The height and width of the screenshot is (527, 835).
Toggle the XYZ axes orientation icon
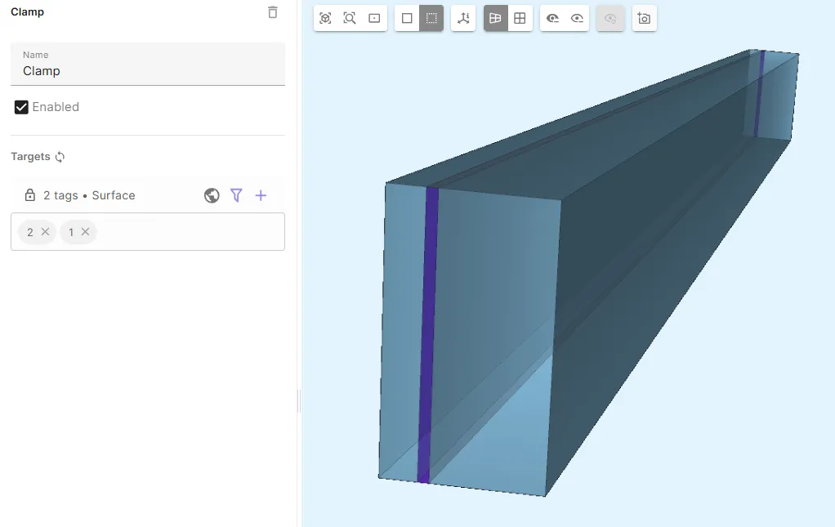pyautogui.click(x=463, y=18)
